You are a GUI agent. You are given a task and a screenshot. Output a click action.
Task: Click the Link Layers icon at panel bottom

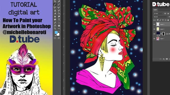pos(160,59)
